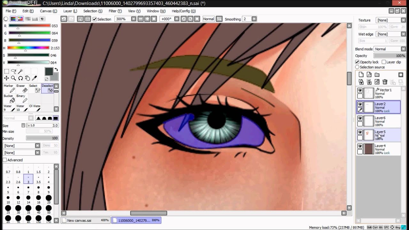Select the magic wand tool
This screenshot has width=409, height=230.
[x=20, y=71]
